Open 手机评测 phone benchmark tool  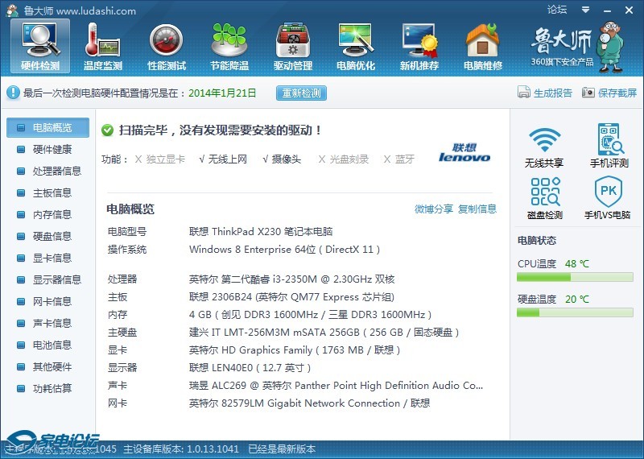[x=609, y=145]
